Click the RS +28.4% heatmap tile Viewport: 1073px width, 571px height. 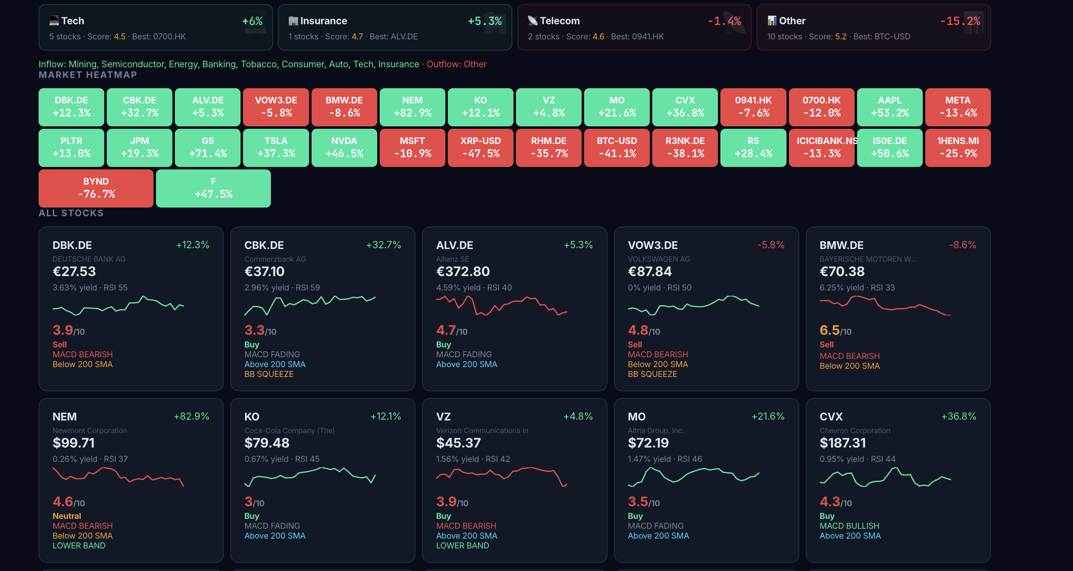tap(754, 148)
